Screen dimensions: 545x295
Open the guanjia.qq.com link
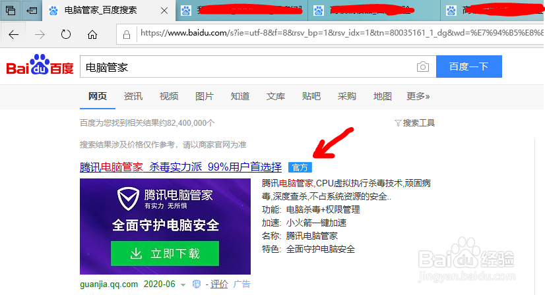click(x=109, y=284)
